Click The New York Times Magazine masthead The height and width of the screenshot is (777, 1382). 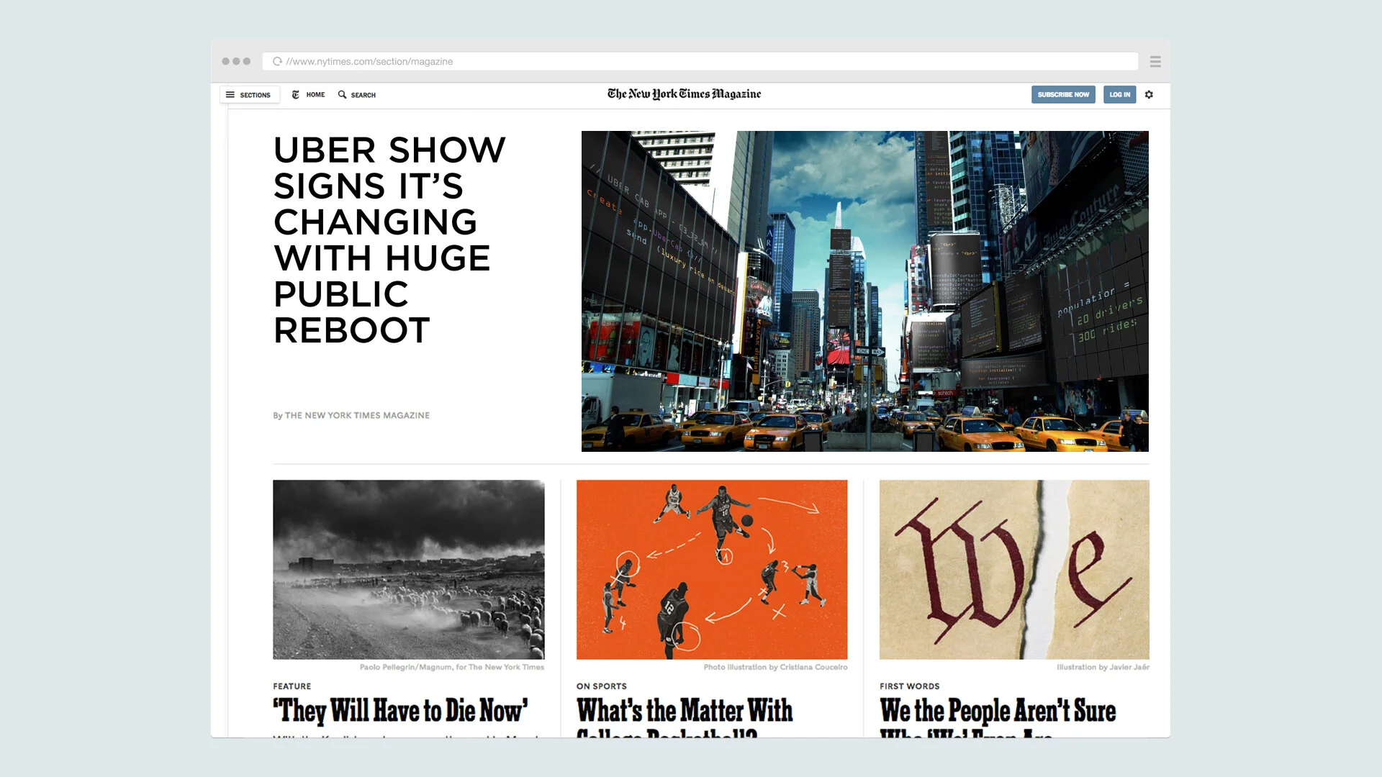click(x=684, y=94)
